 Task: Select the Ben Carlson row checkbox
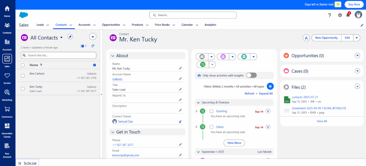[x=23, y=75]
